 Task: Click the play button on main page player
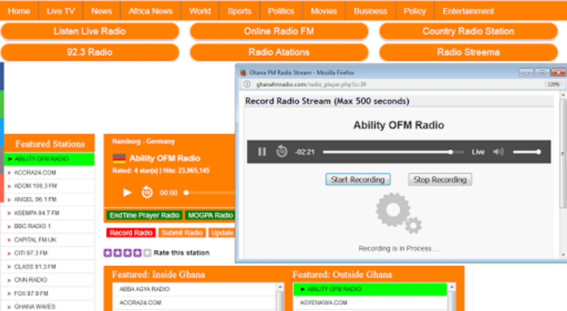(127, 192)
